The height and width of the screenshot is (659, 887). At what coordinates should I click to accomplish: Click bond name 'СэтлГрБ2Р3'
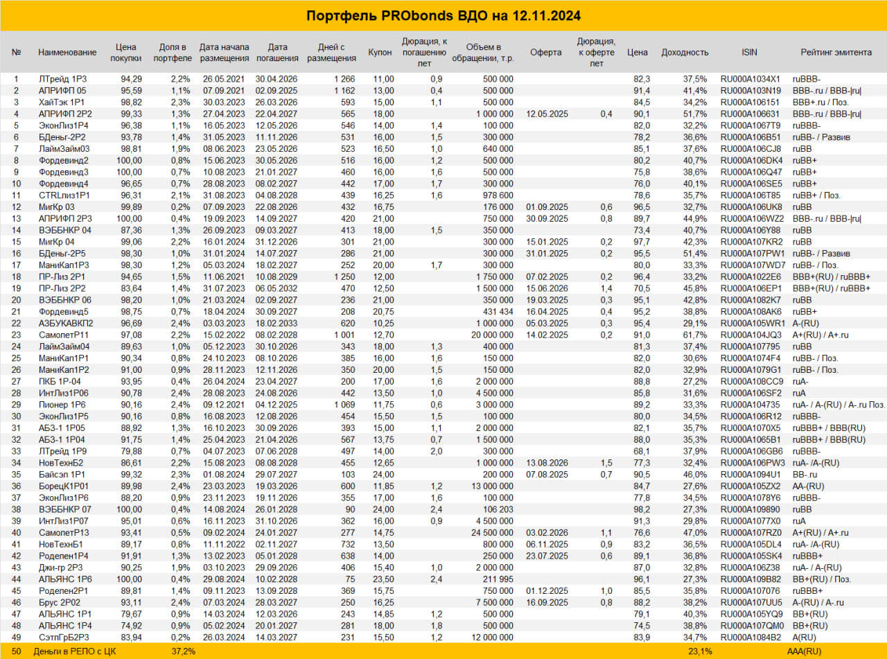tap(64, 637)
